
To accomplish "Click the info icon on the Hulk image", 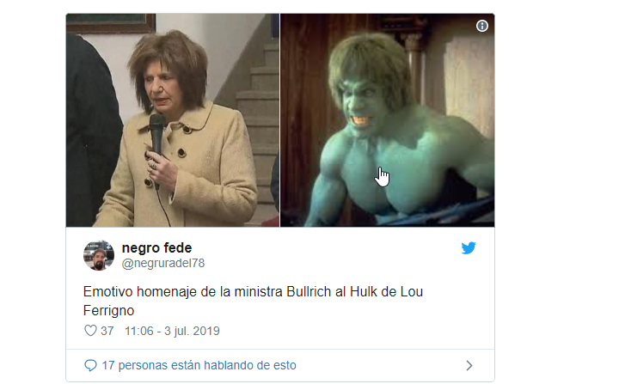I will point(481,26).
